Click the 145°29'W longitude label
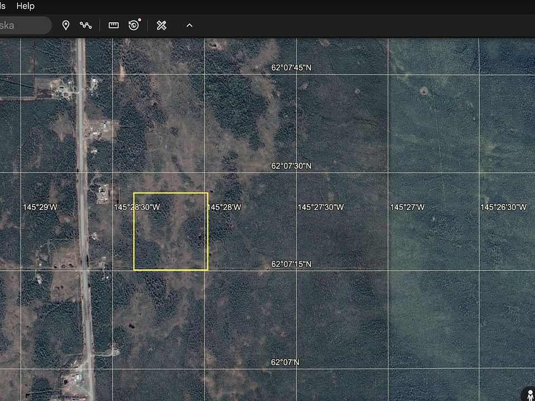The width and height of the screenshot is (535, 401). click(40, 207)
